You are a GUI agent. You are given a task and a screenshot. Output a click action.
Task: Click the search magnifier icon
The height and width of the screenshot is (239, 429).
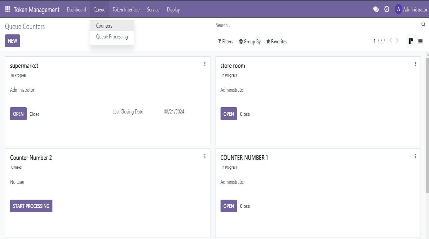tap(423, 24)
